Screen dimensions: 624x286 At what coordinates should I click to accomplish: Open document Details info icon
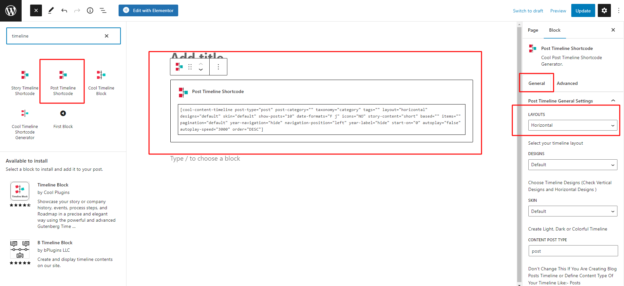(90, 10)
